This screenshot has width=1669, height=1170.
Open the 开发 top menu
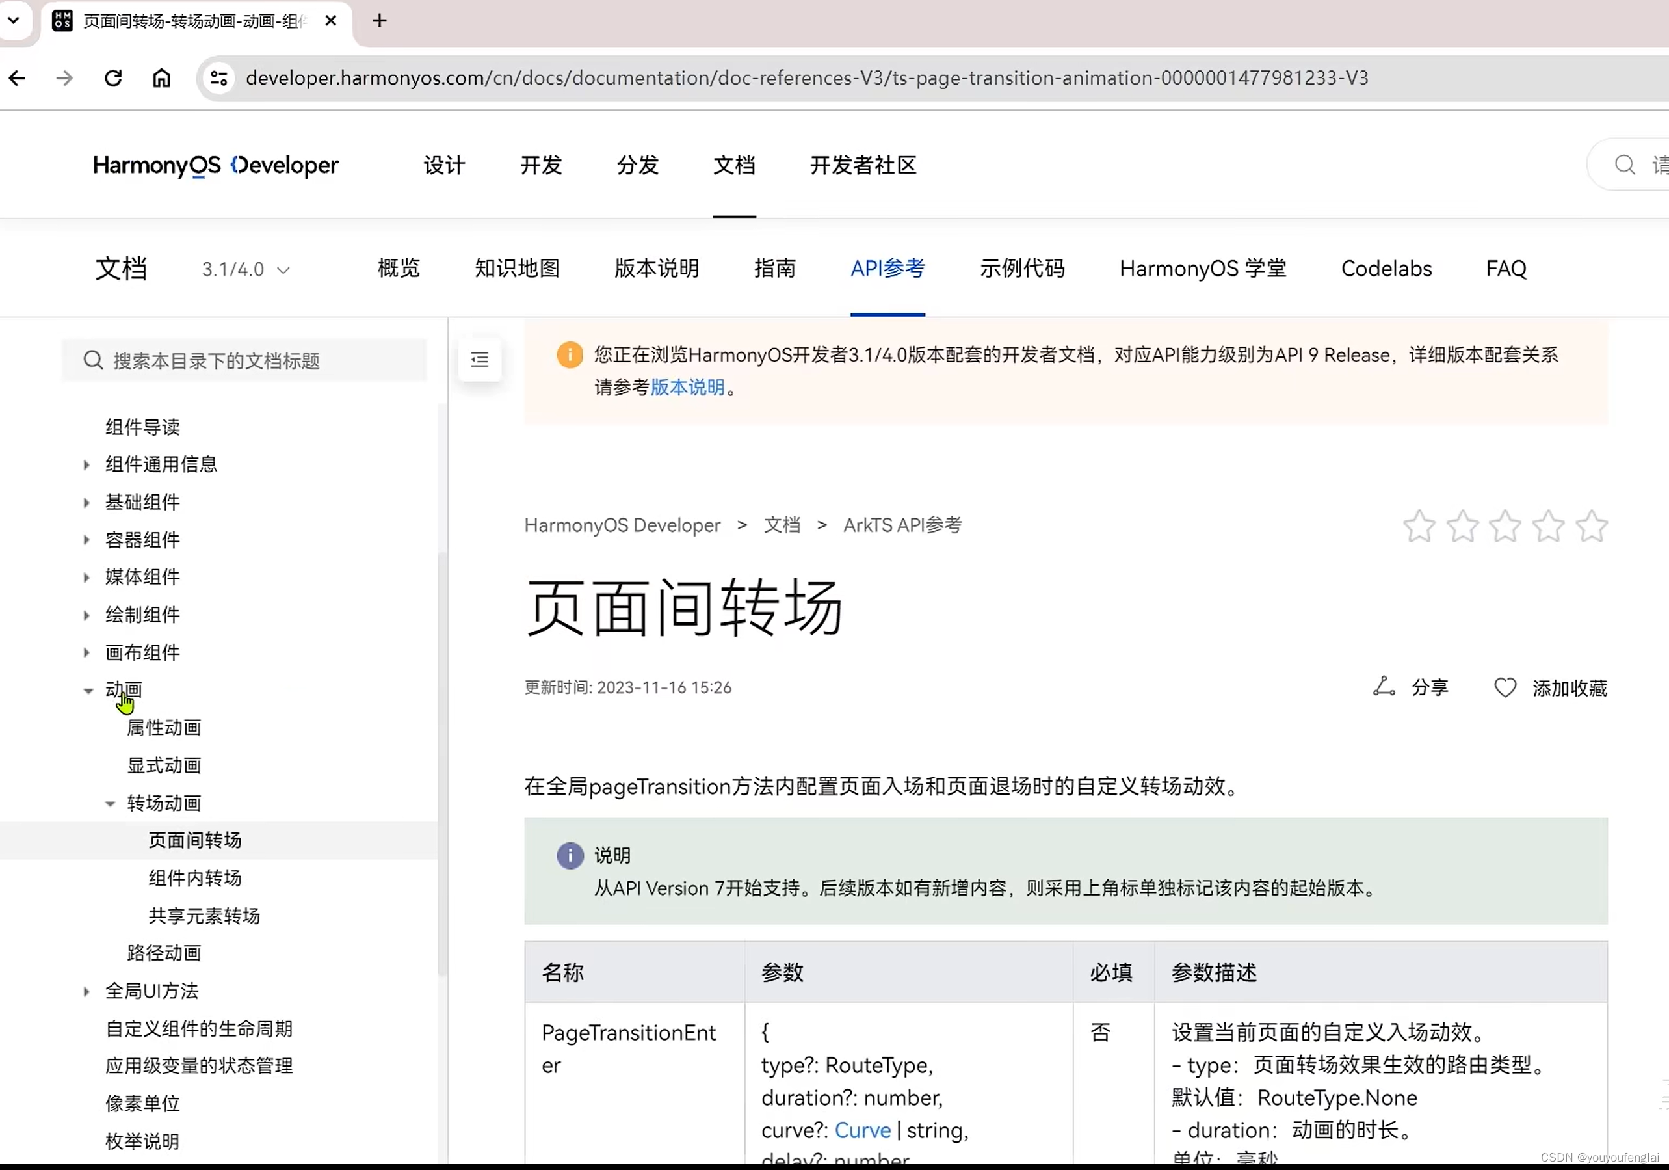tap(541, 166)
